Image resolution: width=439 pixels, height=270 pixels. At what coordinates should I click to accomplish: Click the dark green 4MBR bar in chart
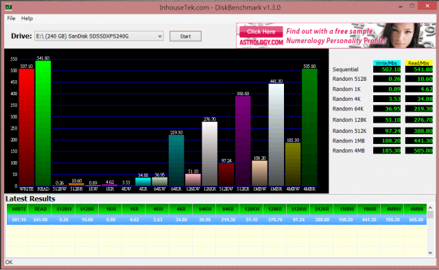pyautogui.click(x=309, y=127)
